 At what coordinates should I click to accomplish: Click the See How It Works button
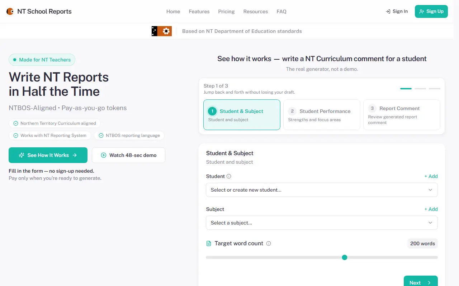click(x=48, y=155)
